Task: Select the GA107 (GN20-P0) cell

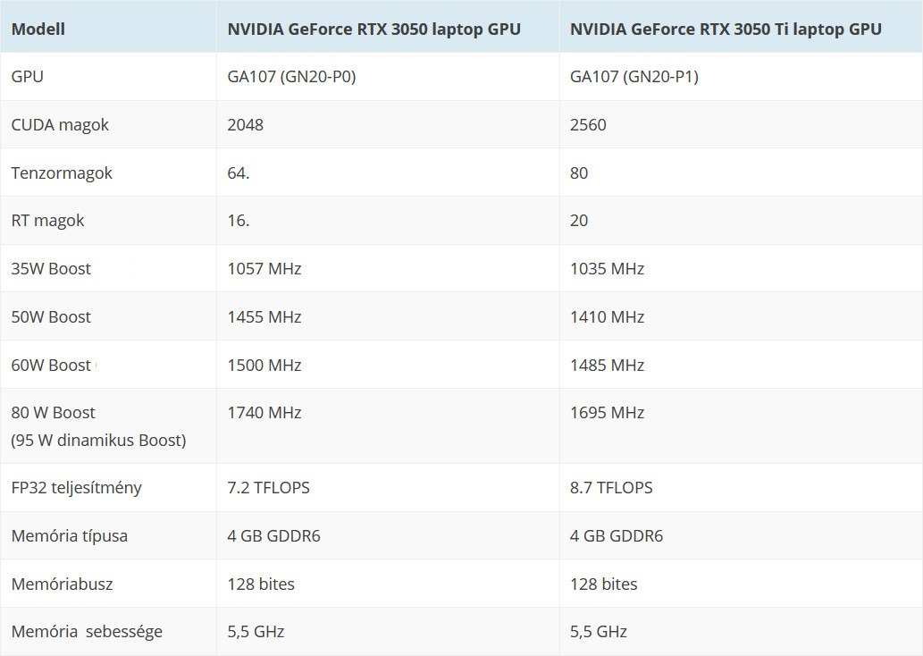Action: click(291, 77)
